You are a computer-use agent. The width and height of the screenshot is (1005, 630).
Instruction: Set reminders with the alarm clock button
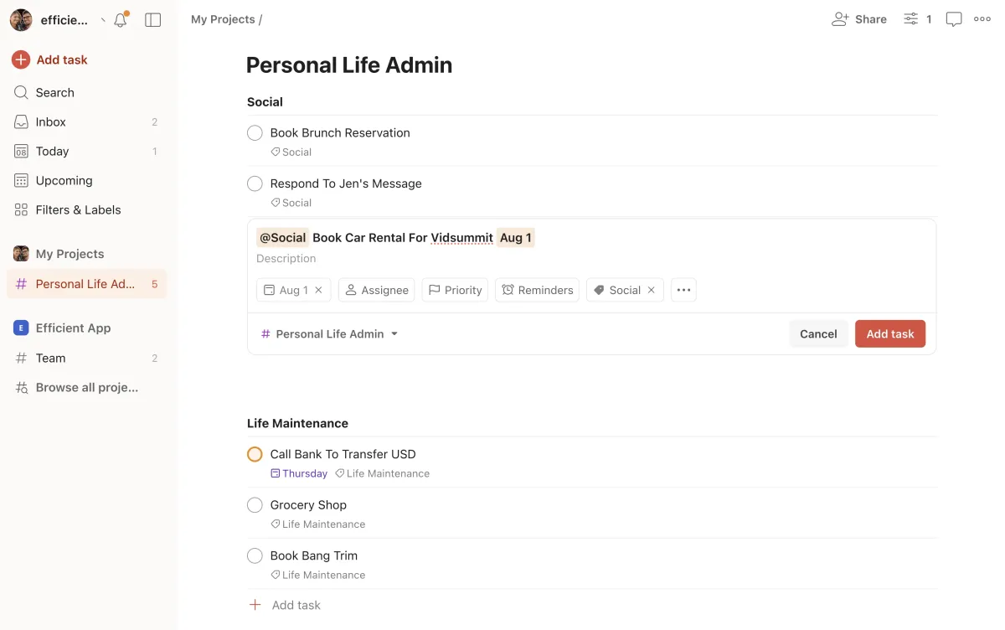[537, 290]
